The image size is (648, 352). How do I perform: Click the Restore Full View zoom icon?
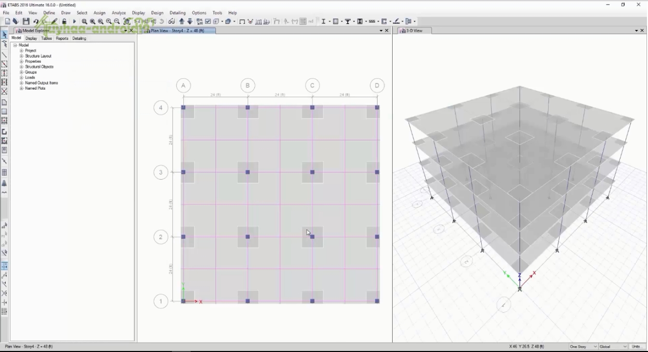[93, 21]
